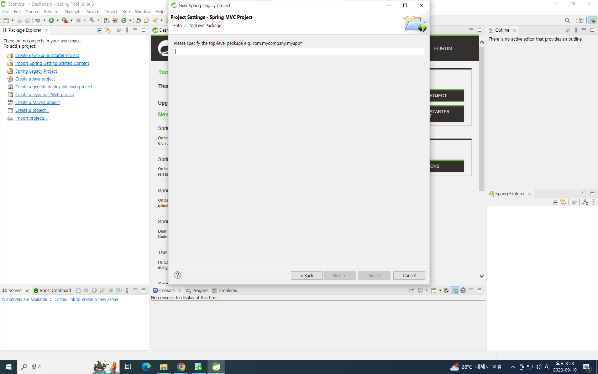Click link to create a new server
The width and height of the screenshot is (598, 374).
coord(62,300)
